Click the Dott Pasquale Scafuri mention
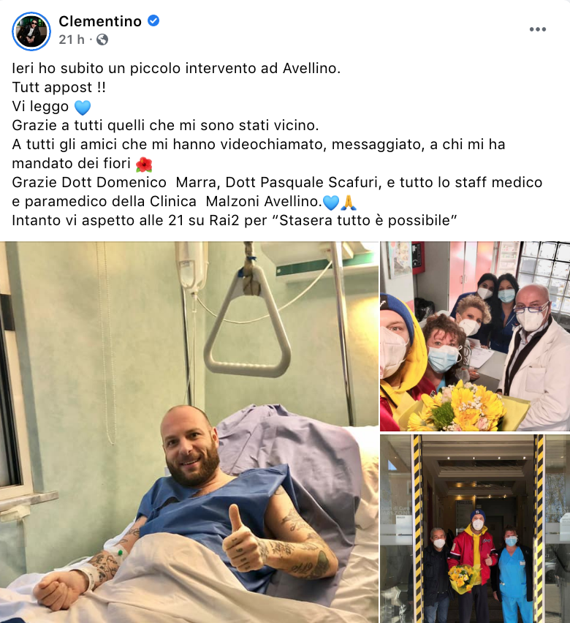The image size is (570, 623). coord(302,182)
